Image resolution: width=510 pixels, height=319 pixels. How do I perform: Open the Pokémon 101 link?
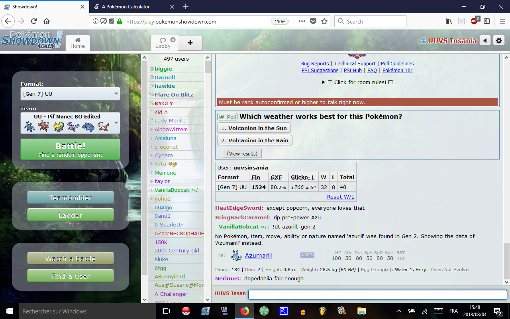click(398, 71)
